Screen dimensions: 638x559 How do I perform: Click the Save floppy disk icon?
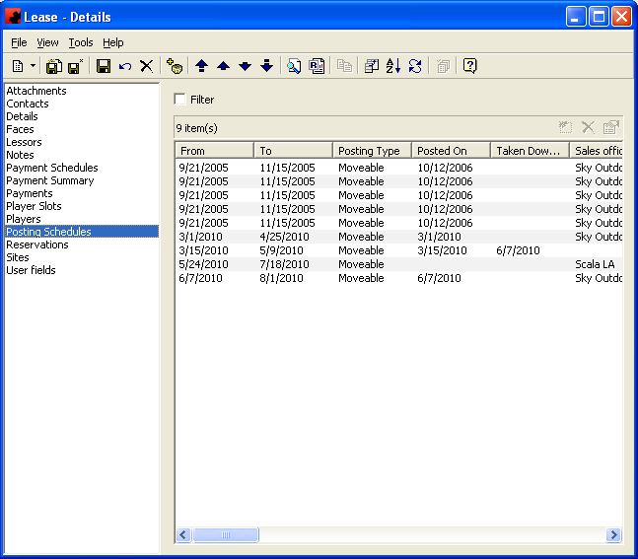pos(103,66)
